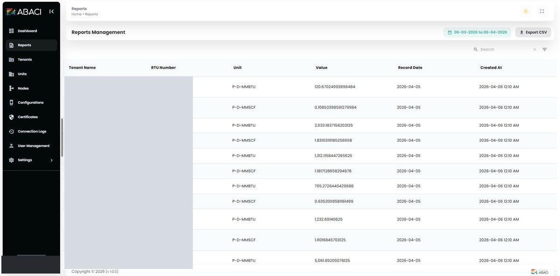Go to Nodes page

(x=31, y=88)
